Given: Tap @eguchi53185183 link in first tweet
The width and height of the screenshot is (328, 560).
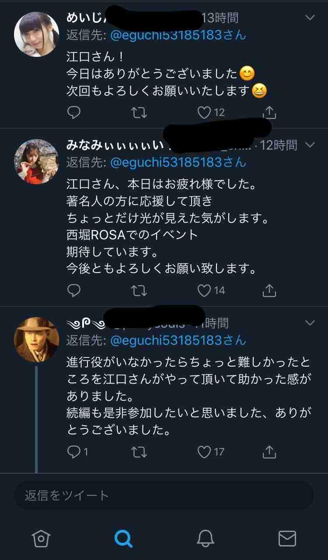Looking at the screenshot, I should coord(167,35).
